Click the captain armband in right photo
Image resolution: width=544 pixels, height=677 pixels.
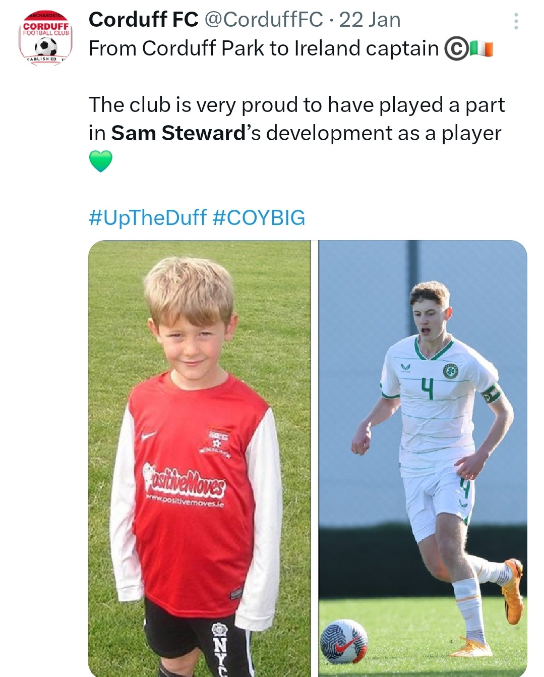[x=491, y=393]
